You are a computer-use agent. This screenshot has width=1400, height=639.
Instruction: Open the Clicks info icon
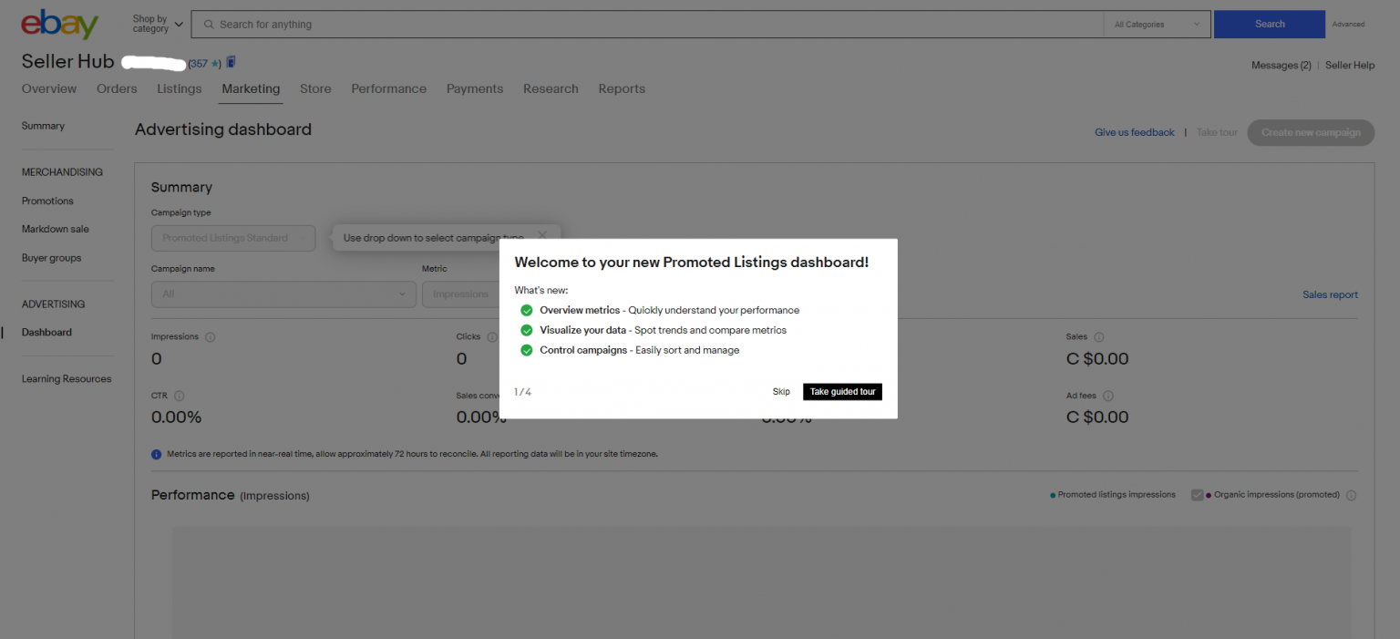point(492,337)
